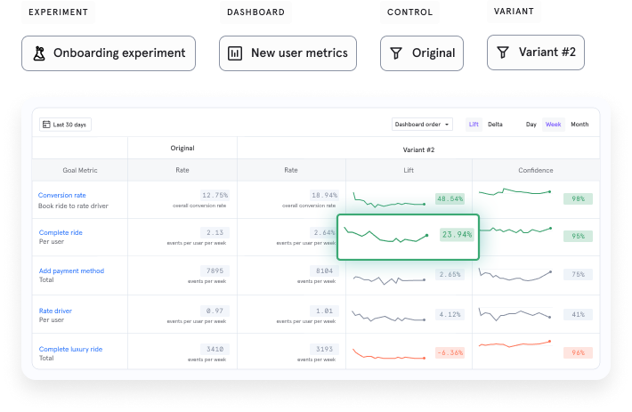The image size is (632, 412).
Task: Click the Variant #2 funnel icon
Action: pyautogui.click(x=503, y=53)
